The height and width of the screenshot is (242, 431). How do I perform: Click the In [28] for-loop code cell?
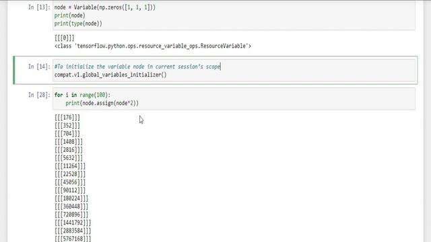coord(234,99)
